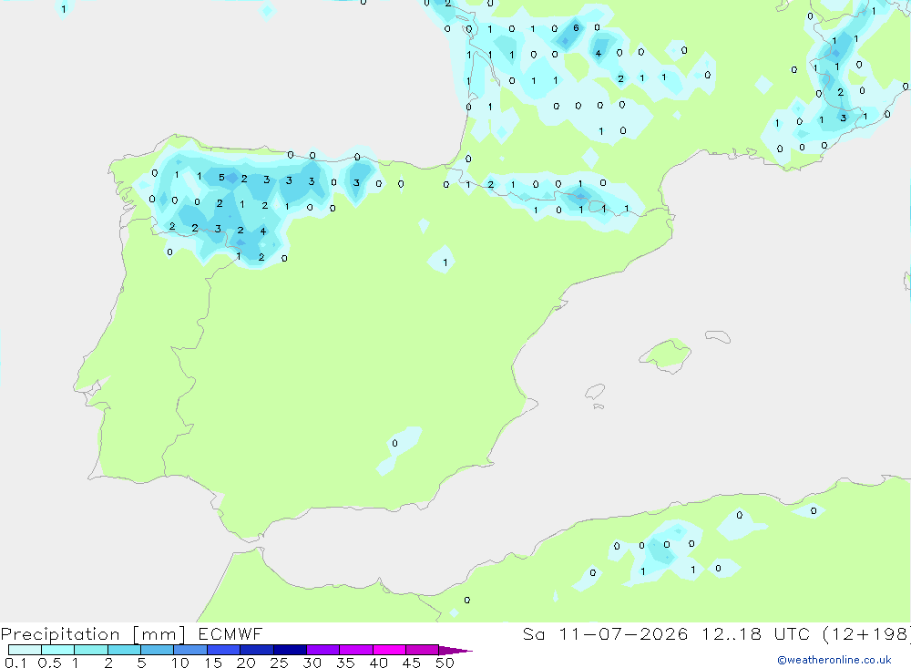Click the 0.5–1 mm legend color swatch

click(x=58, y=650)
